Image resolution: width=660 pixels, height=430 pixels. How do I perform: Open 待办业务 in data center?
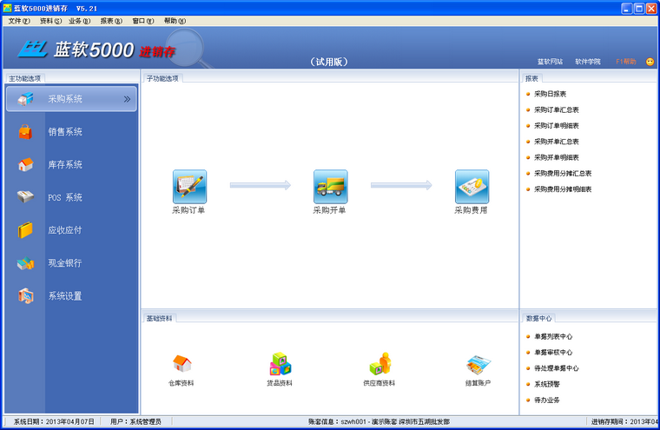tap(547, 400)
